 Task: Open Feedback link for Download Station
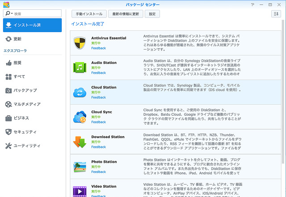point(98,147)
